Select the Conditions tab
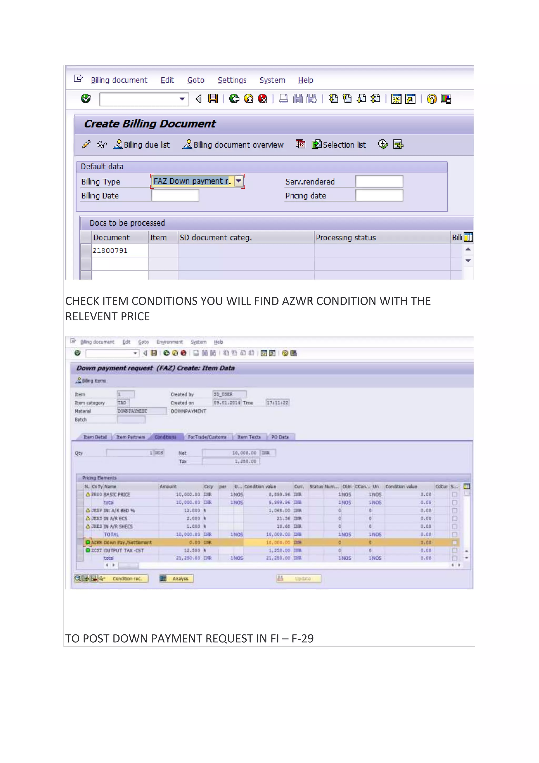Image resolution: width=539 pixels, height=763 pixels. 166,437
